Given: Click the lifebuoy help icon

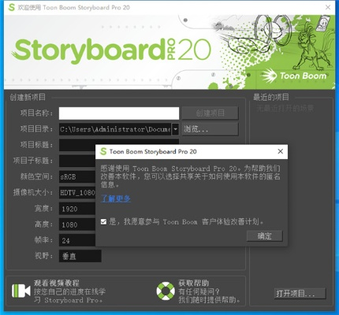Looking at the screenshot, I should (x=166, y=291).
